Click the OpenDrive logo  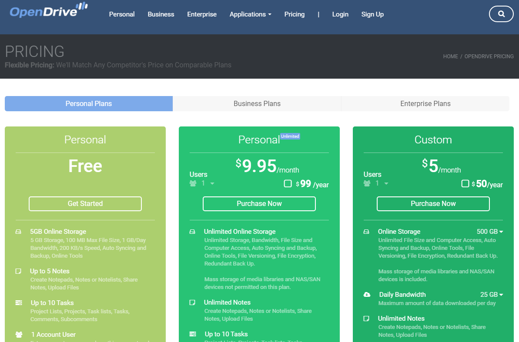pos(49,10)
